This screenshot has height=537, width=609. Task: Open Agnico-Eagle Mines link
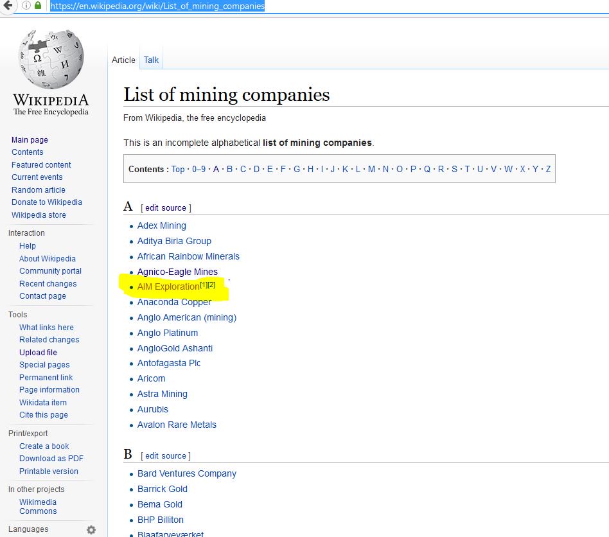177,272
